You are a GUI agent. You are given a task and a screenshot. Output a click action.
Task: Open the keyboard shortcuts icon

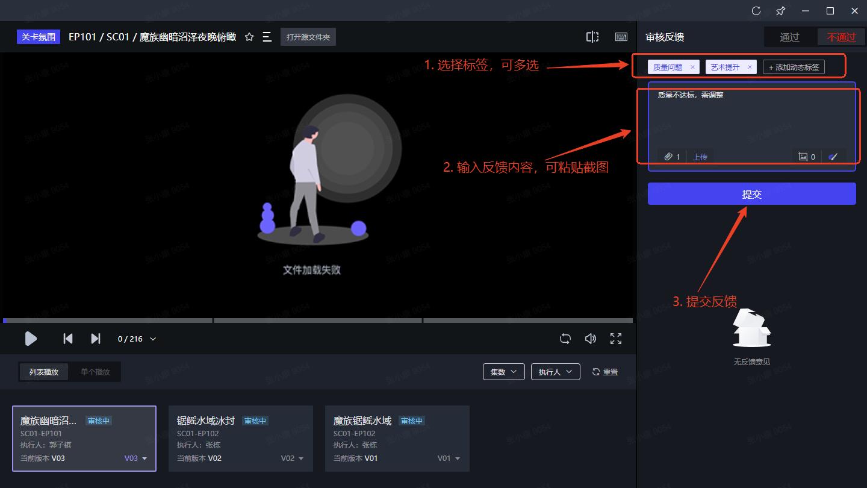click(x=621, y=37)
